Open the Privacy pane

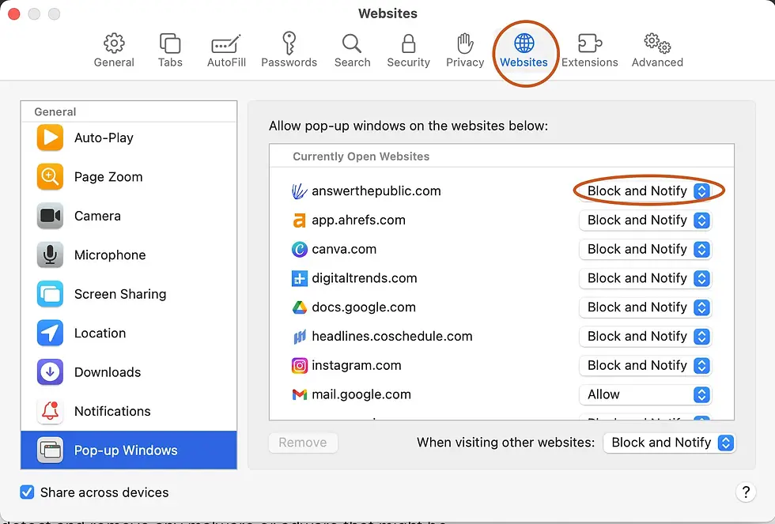click(x=464, y=49)
